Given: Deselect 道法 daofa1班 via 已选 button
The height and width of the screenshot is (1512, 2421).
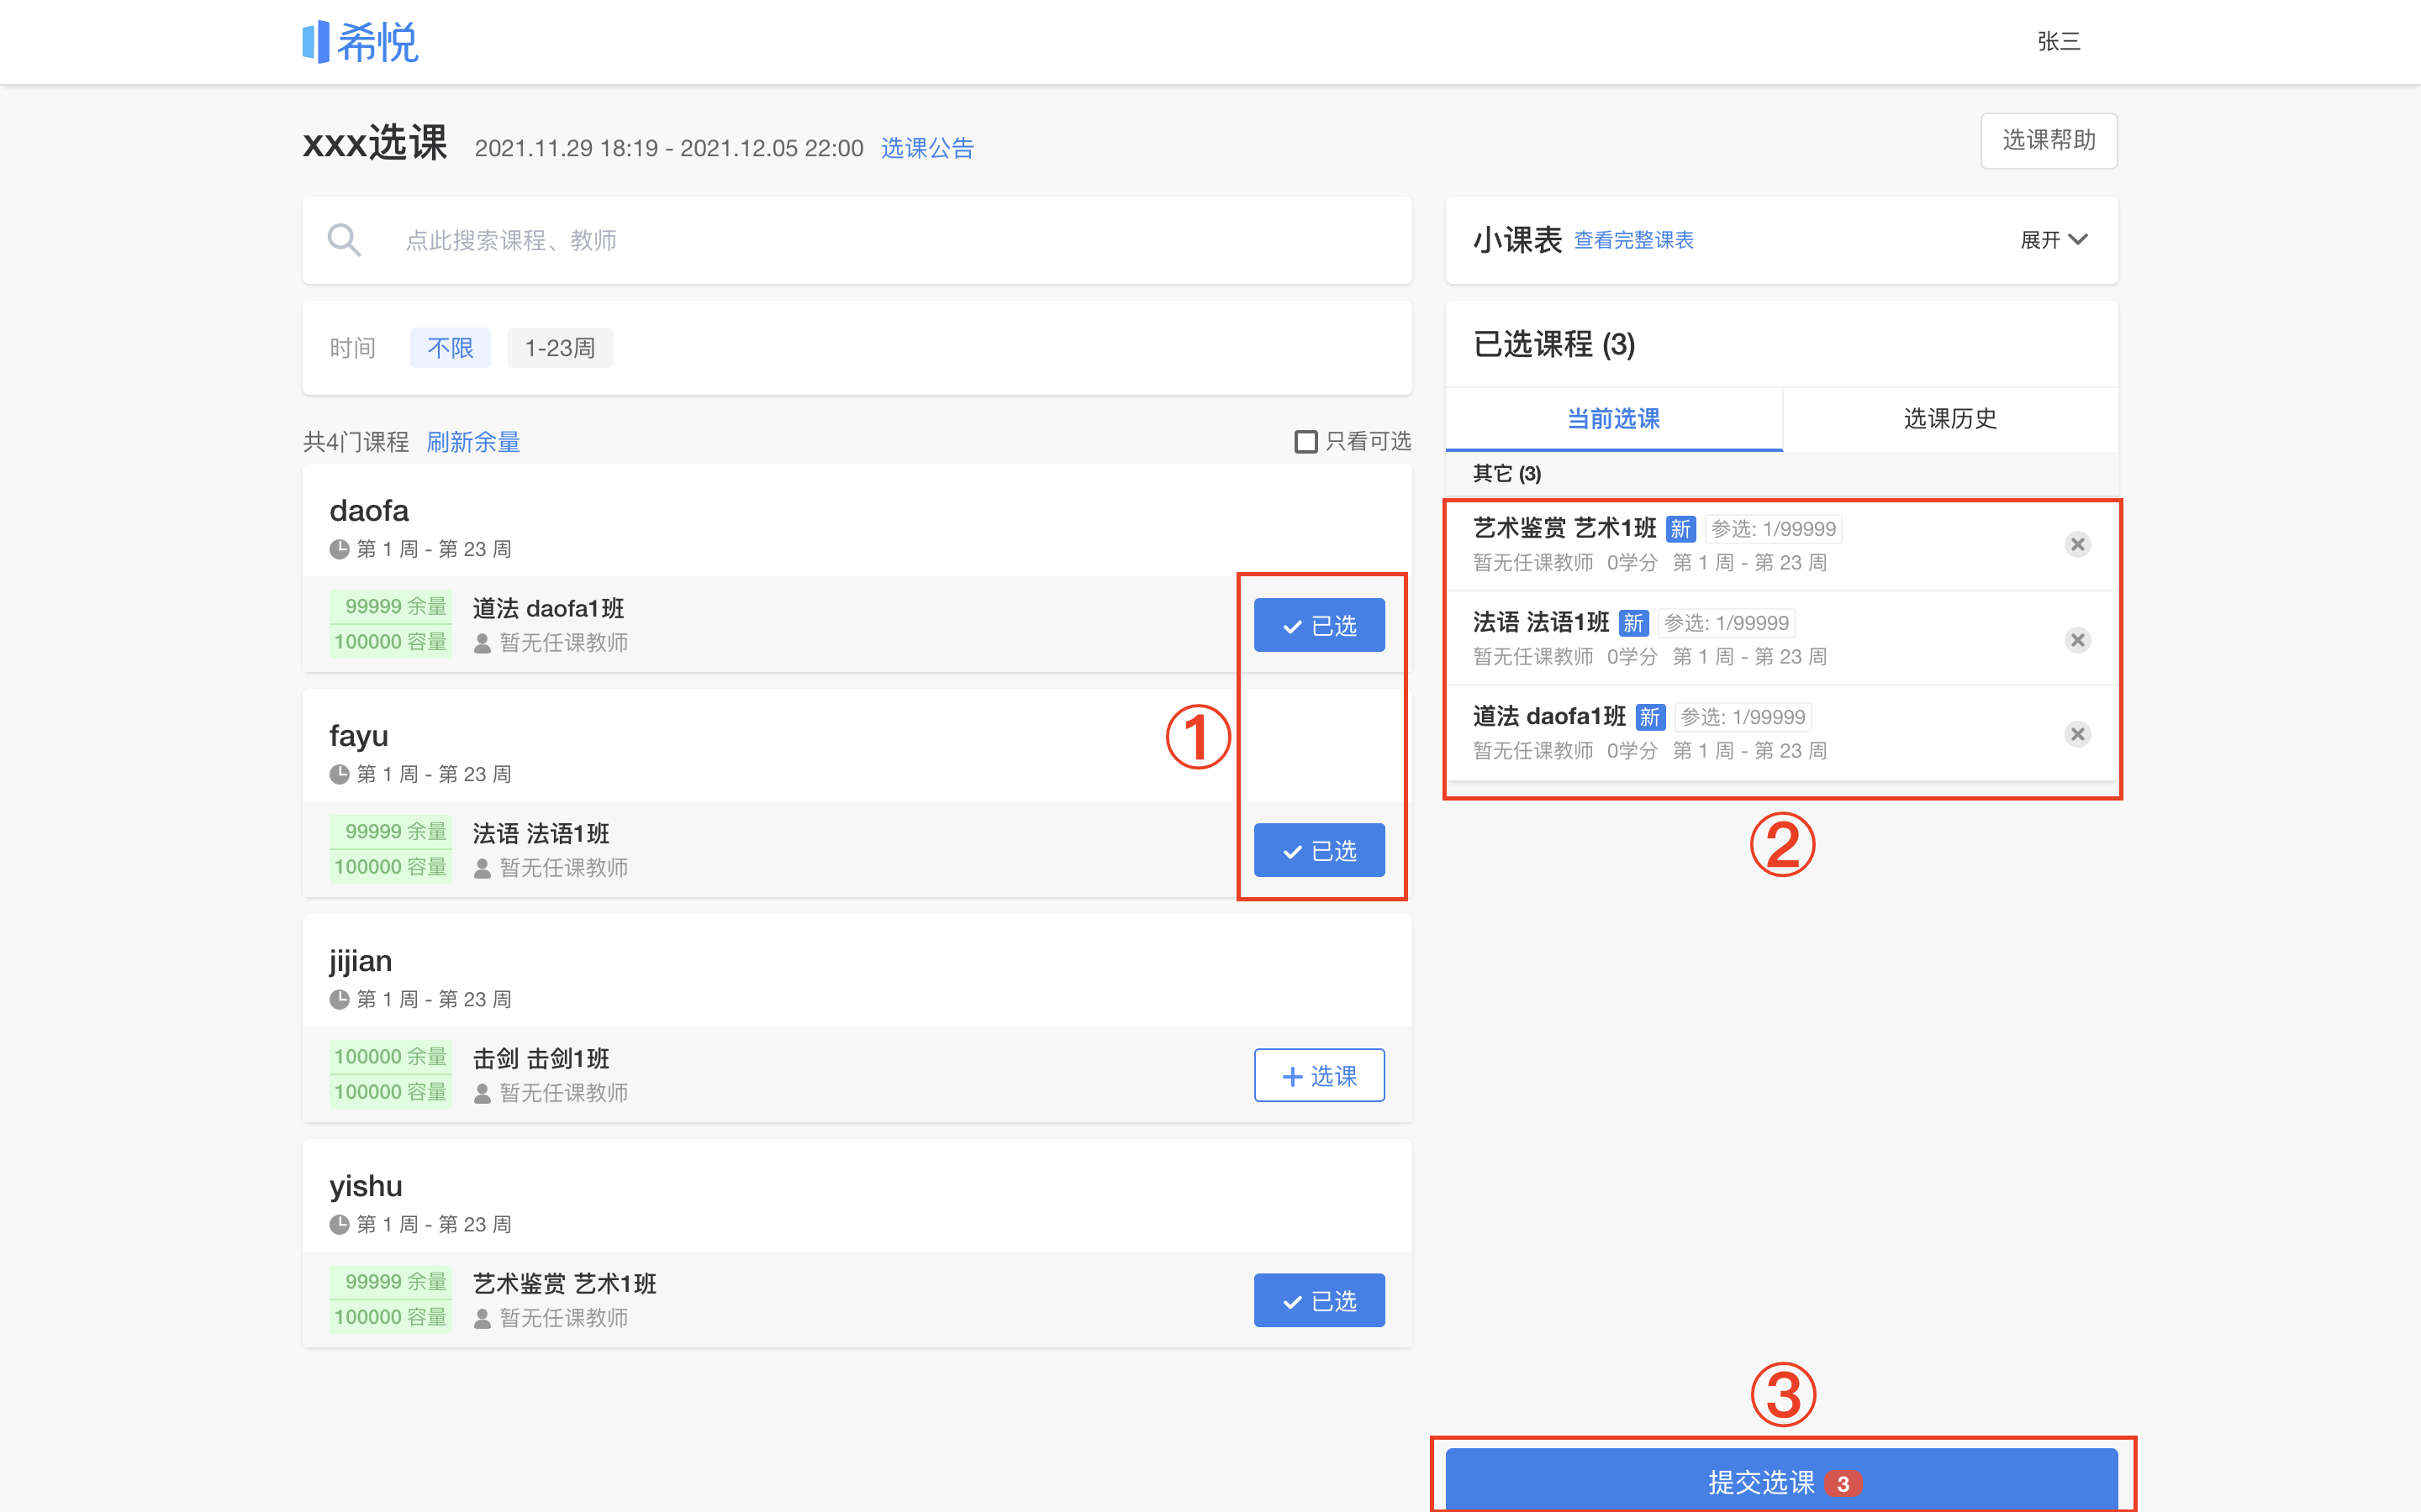Looking at the screenshot, I should point(1320,625).
